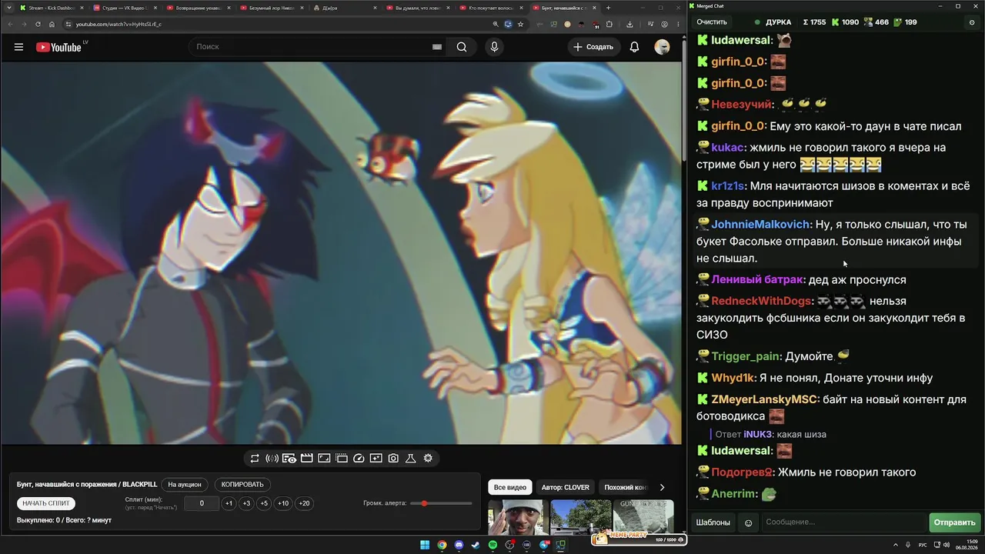Open browser downloads icon
Viewport: 985px width, 554px height.
(630, 24)
